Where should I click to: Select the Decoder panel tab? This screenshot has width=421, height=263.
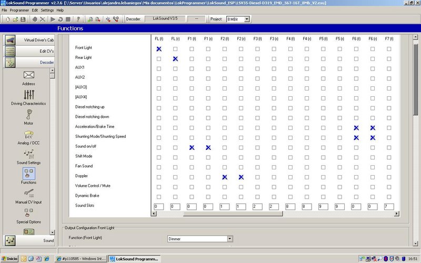[x=29, y=62]
